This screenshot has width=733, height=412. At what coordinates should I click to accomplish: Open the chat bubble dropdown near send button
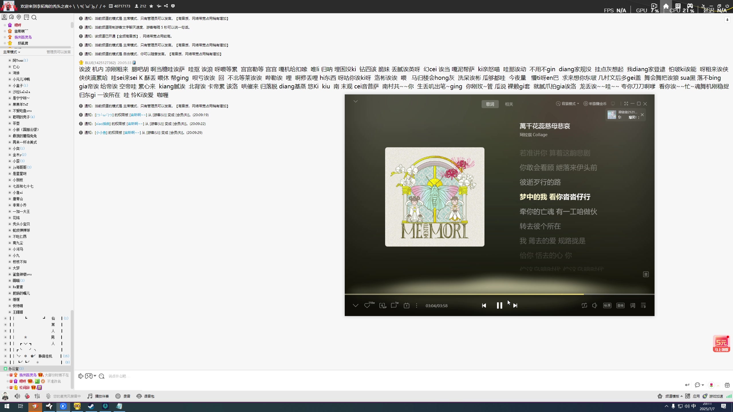pyautogui.click(x=699, y=385)
